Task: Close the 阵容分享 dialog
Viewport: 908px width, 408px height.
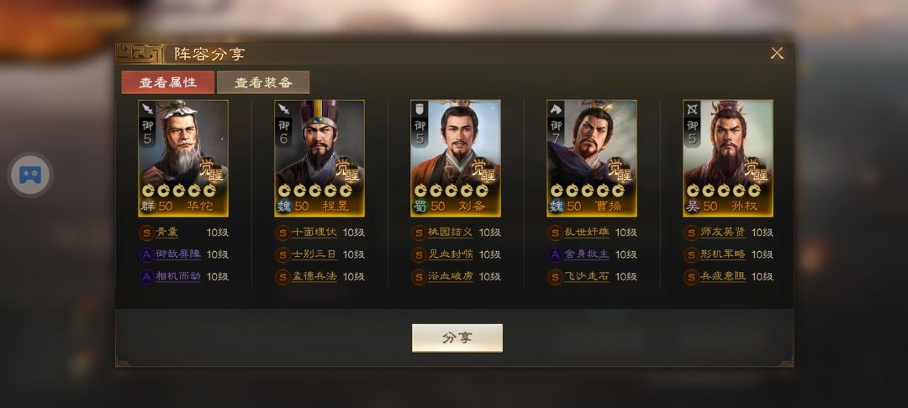Action: [x=777, y=53]
